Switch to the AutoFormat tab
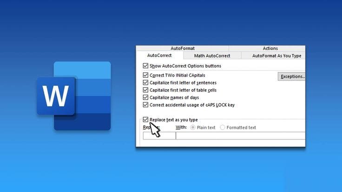 [x=182, y=48]
